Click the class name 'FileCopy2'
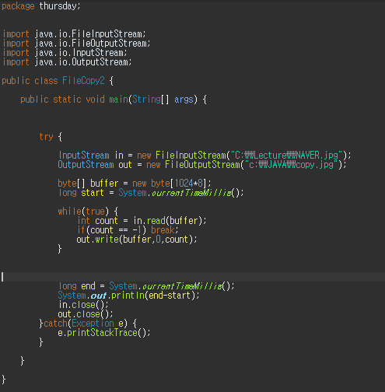Viewport: 385px width, 392px height. 83,81
